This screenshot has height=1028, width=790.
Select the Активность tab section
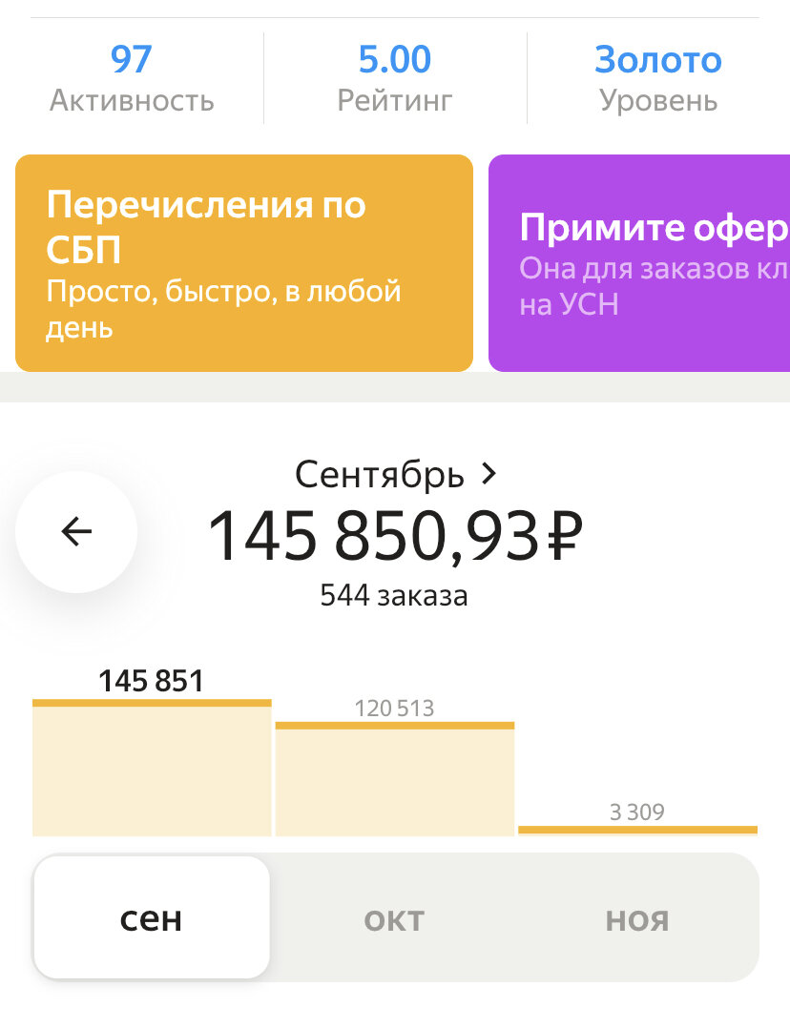(132, 98)
